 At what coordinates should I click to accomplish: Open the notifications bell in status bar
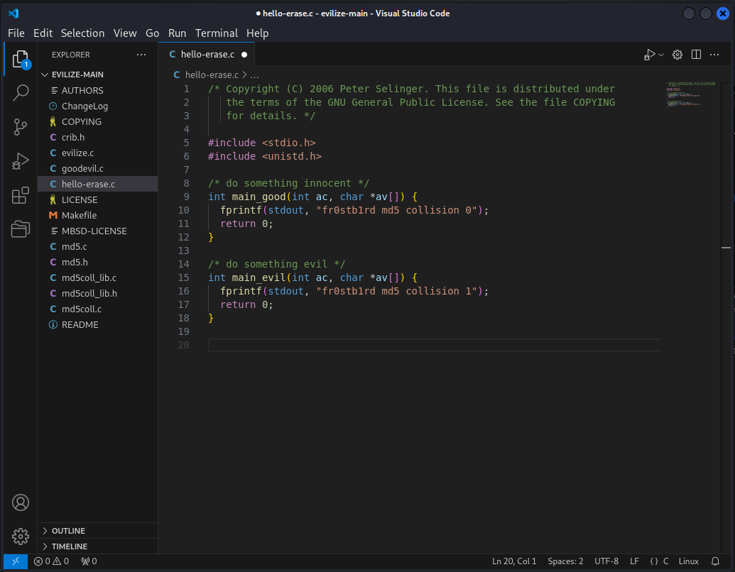pos(715,561)
